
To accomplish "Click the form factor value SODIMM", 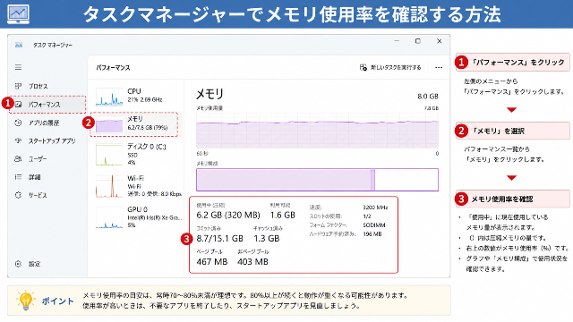I will point(374,225).
